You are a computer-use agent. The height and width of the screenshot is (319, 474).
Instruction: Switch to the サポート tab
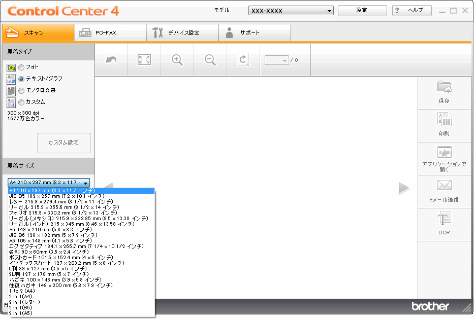pyautogui.click(x=255, y=32)
